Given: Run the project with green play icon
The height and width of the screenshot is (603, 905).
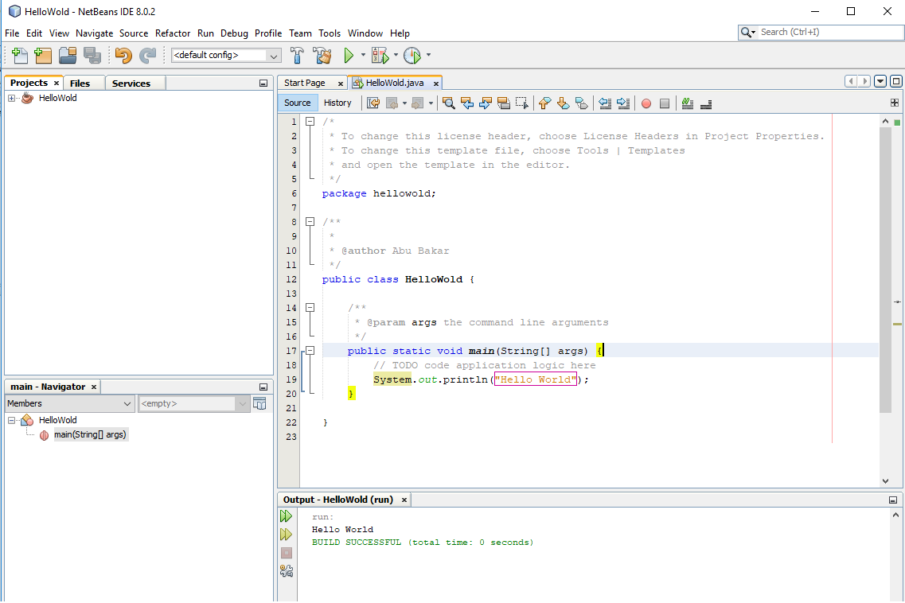Looking at the screenshot, I should tap(349, 56).
